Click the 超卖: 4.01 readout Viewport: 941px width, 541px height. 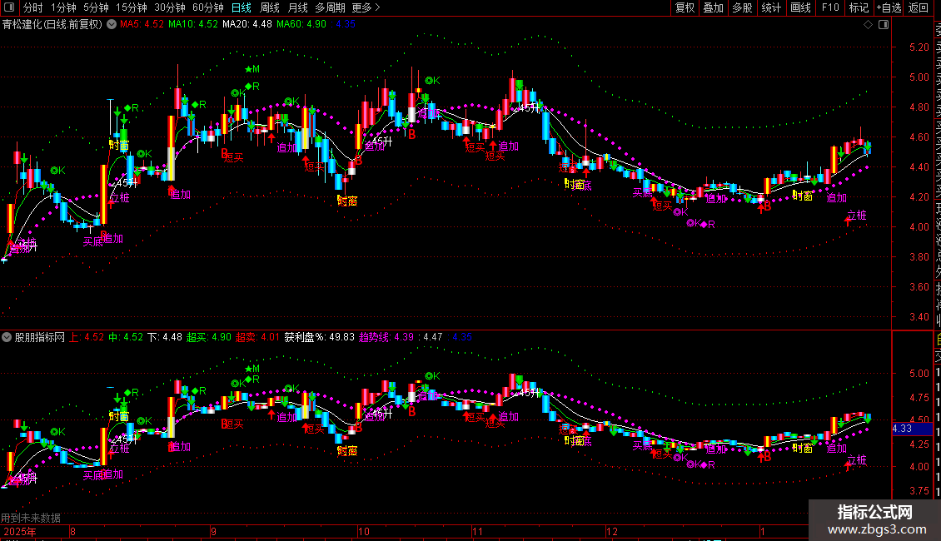[x=257, y=338]
